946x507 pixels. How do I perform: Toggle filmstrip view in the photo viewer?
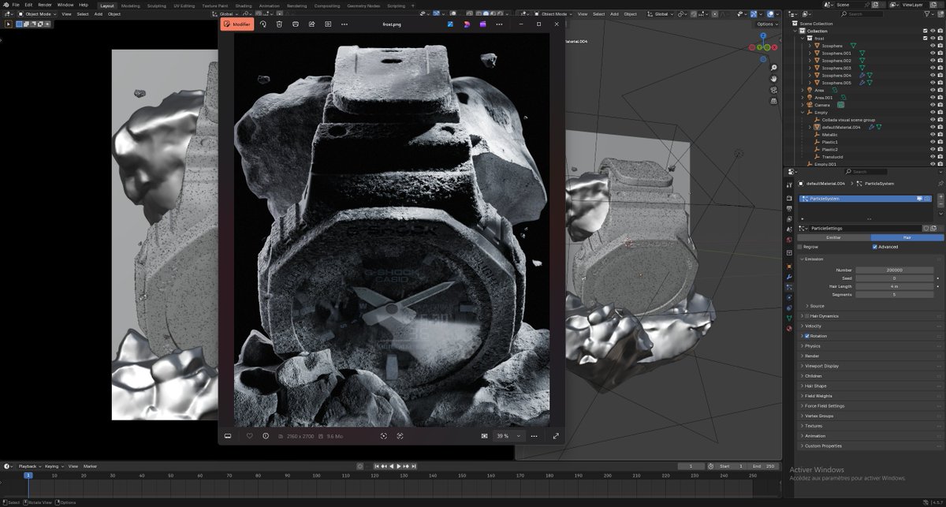pyautogui.click(x=228, y=435)
